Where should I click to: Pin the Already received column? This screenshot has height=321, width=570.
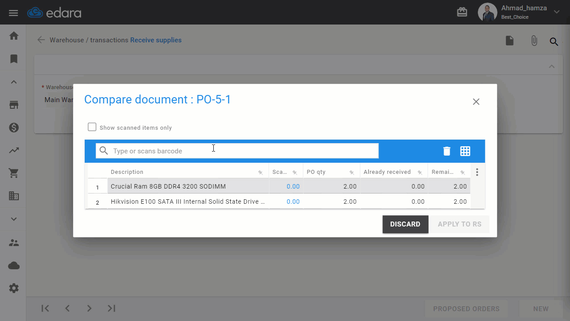pos(419,173)
